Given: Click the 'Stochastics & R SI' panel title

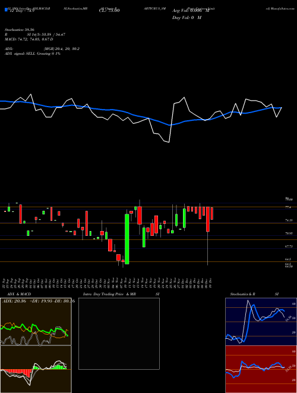Looking at the screenshot, I should pos(254,294).
